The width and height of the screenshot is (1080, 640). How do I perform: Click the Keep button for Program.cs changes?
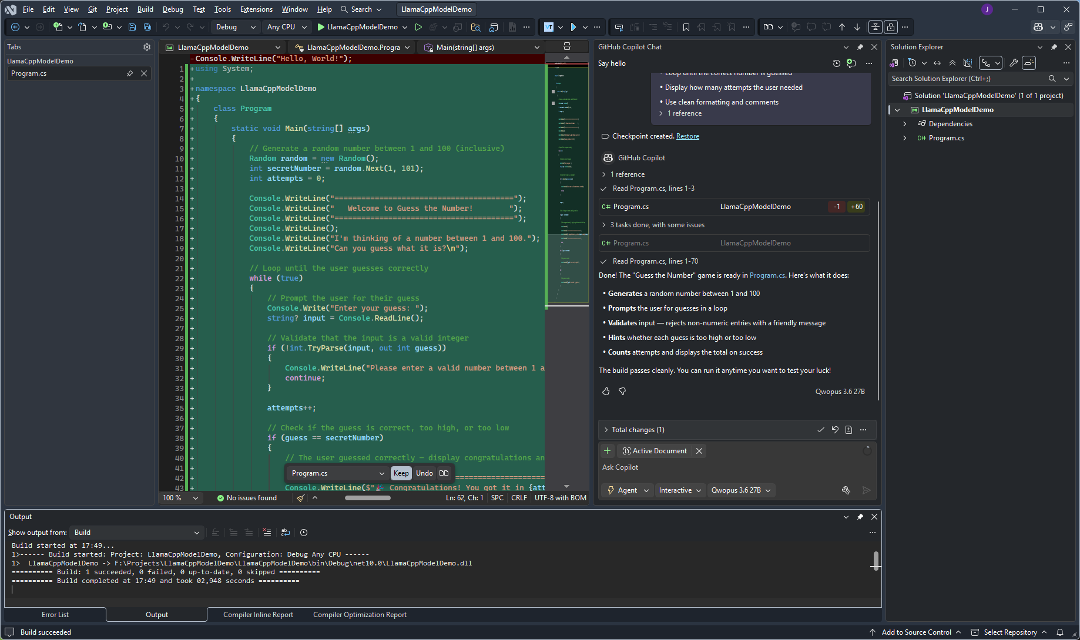point(401,473)
